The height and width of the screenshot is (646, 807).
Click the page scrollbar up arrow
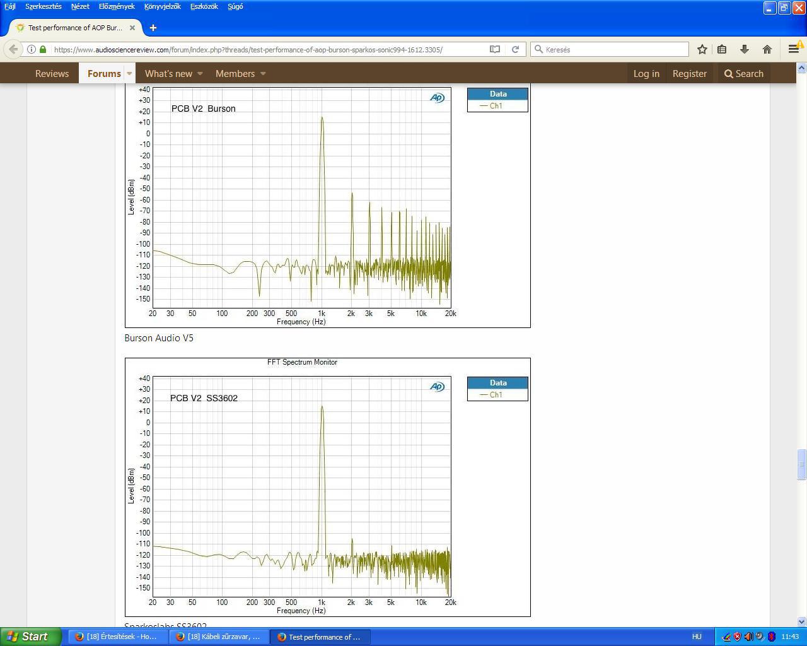click(802, 68)
